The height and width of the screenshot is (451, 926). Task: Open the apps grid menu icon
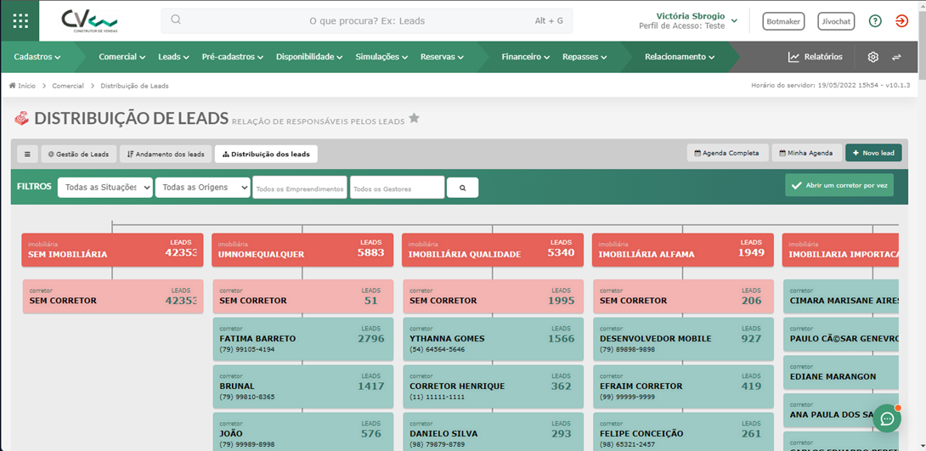tap(20, 20)
